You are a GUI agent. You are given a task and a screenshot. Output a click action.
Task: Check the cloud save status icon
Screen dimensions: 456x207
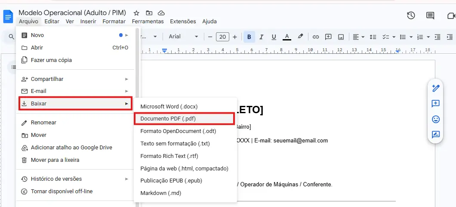pyautogui.click(x=161, y=13)
